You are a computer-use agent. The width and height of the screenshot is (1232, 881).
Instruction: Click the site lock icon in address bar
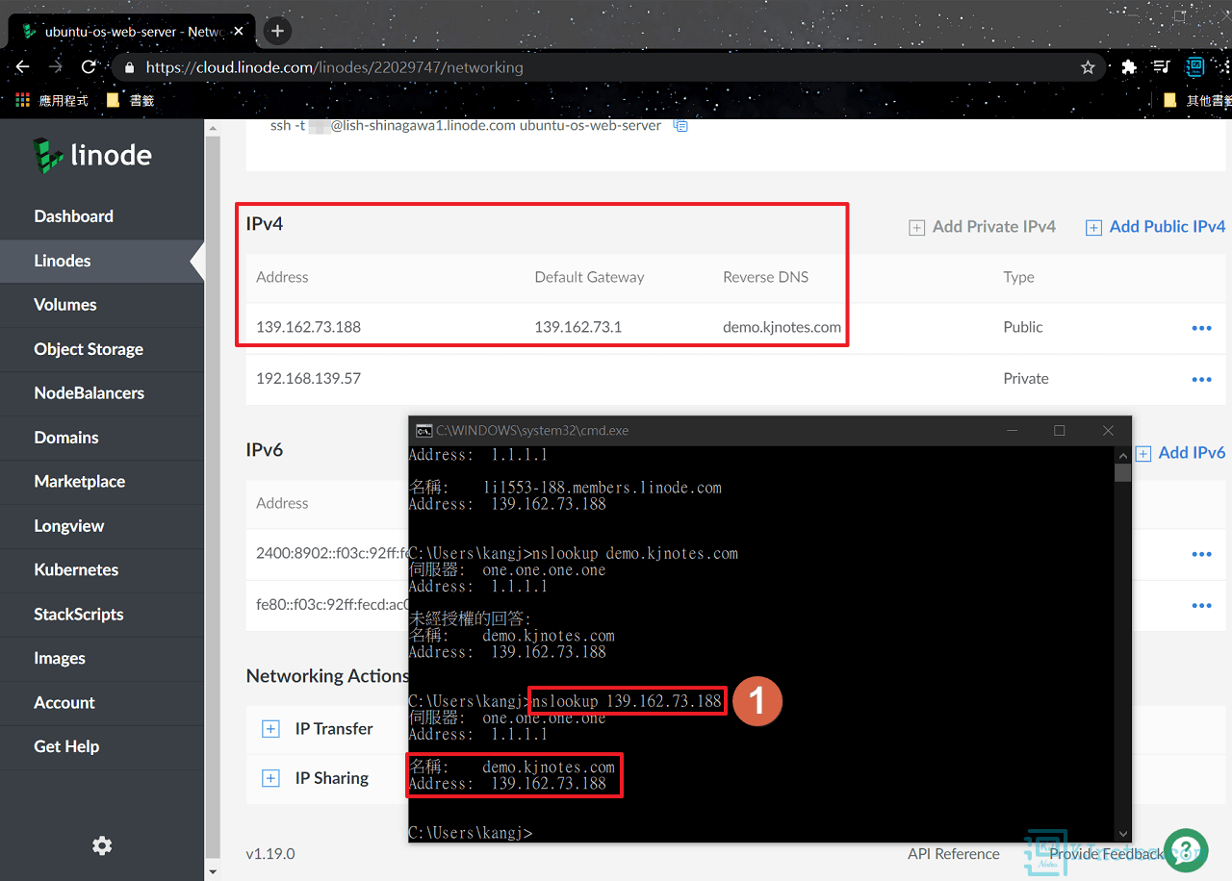pyautogui.click(x=130, y=67)
